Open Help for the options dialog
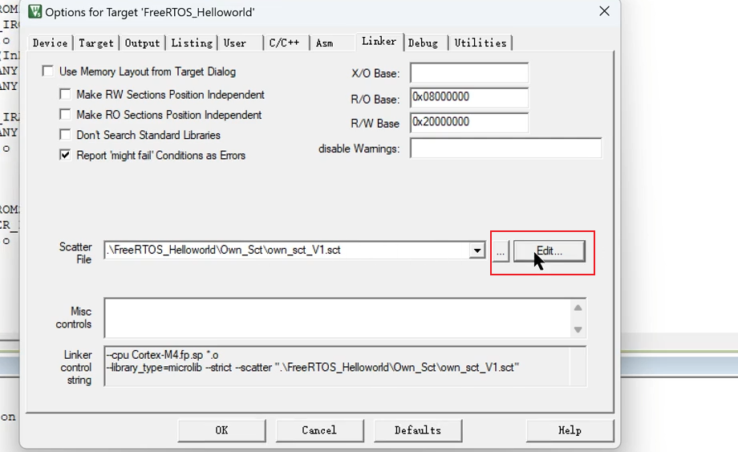The width and height of the screenshot is (738, 452). [x=570, y=430]
